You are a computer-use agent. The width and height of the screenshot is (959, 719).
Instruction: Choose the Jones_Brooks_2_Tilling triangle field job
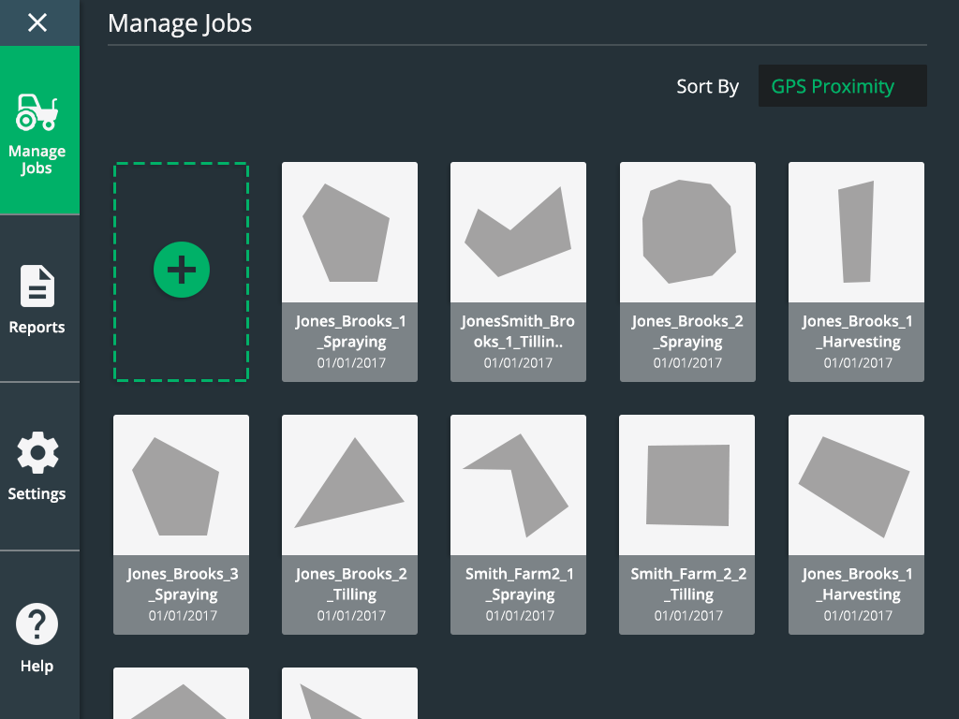click(x=350, y=524)
